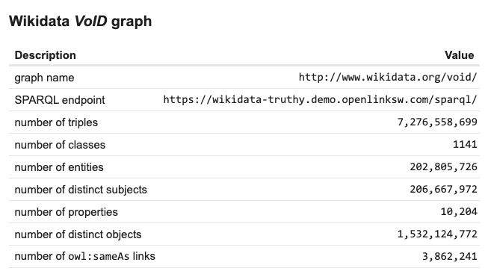The image size is (491, 274).
Task: Open the wikidata-truthy SPARQL endpoint URL
Action: (320, 100)
